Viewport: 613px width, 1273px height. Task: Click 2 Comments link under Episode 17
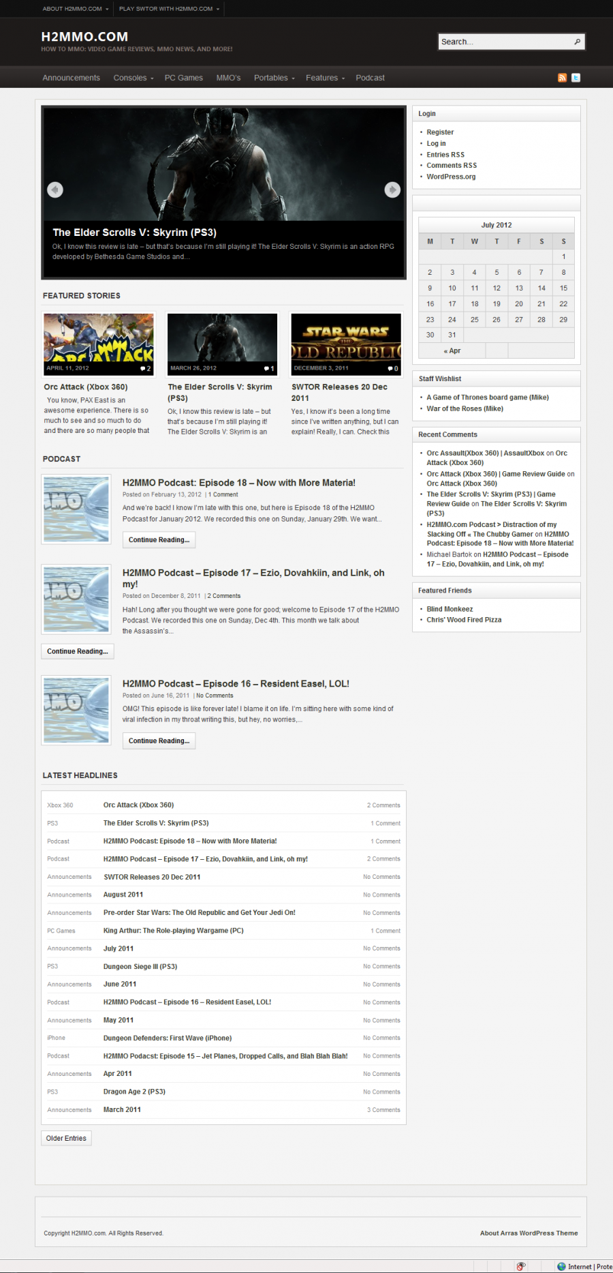224,596
